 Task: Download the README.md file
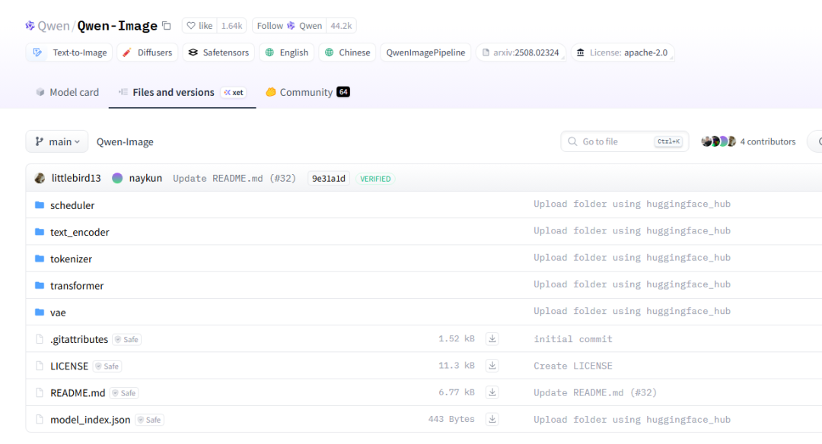(492, 392)
